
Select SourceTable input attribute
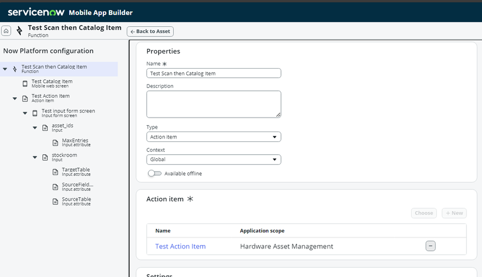click(x=76, y=201)
